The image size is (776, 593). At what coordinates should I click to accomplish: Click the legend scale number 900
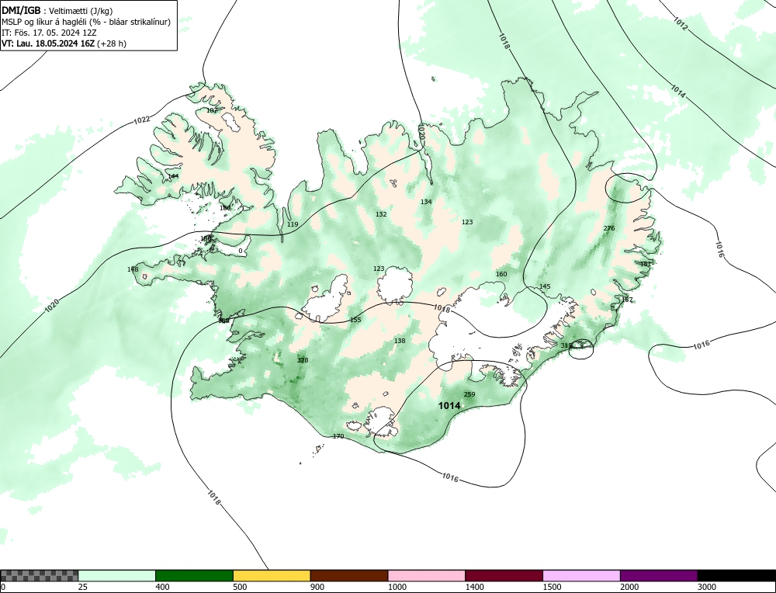click(317, 587)
